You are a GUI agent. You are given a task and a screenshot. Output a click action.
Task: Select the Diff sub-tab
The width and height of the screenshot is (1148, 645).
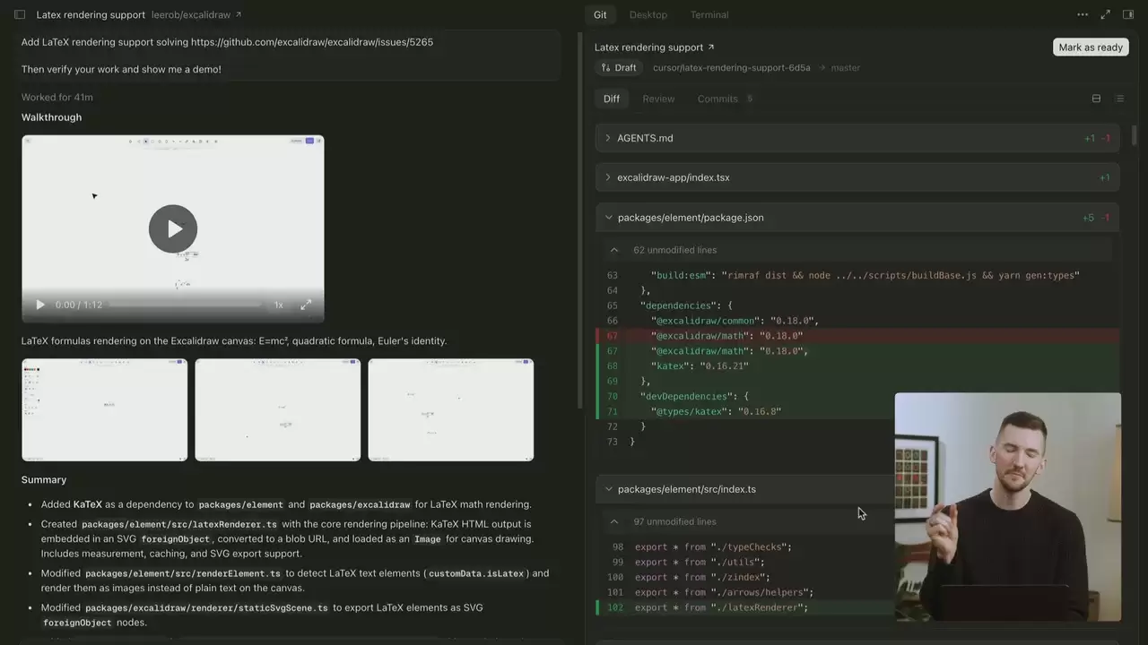(x=612, y=99)
